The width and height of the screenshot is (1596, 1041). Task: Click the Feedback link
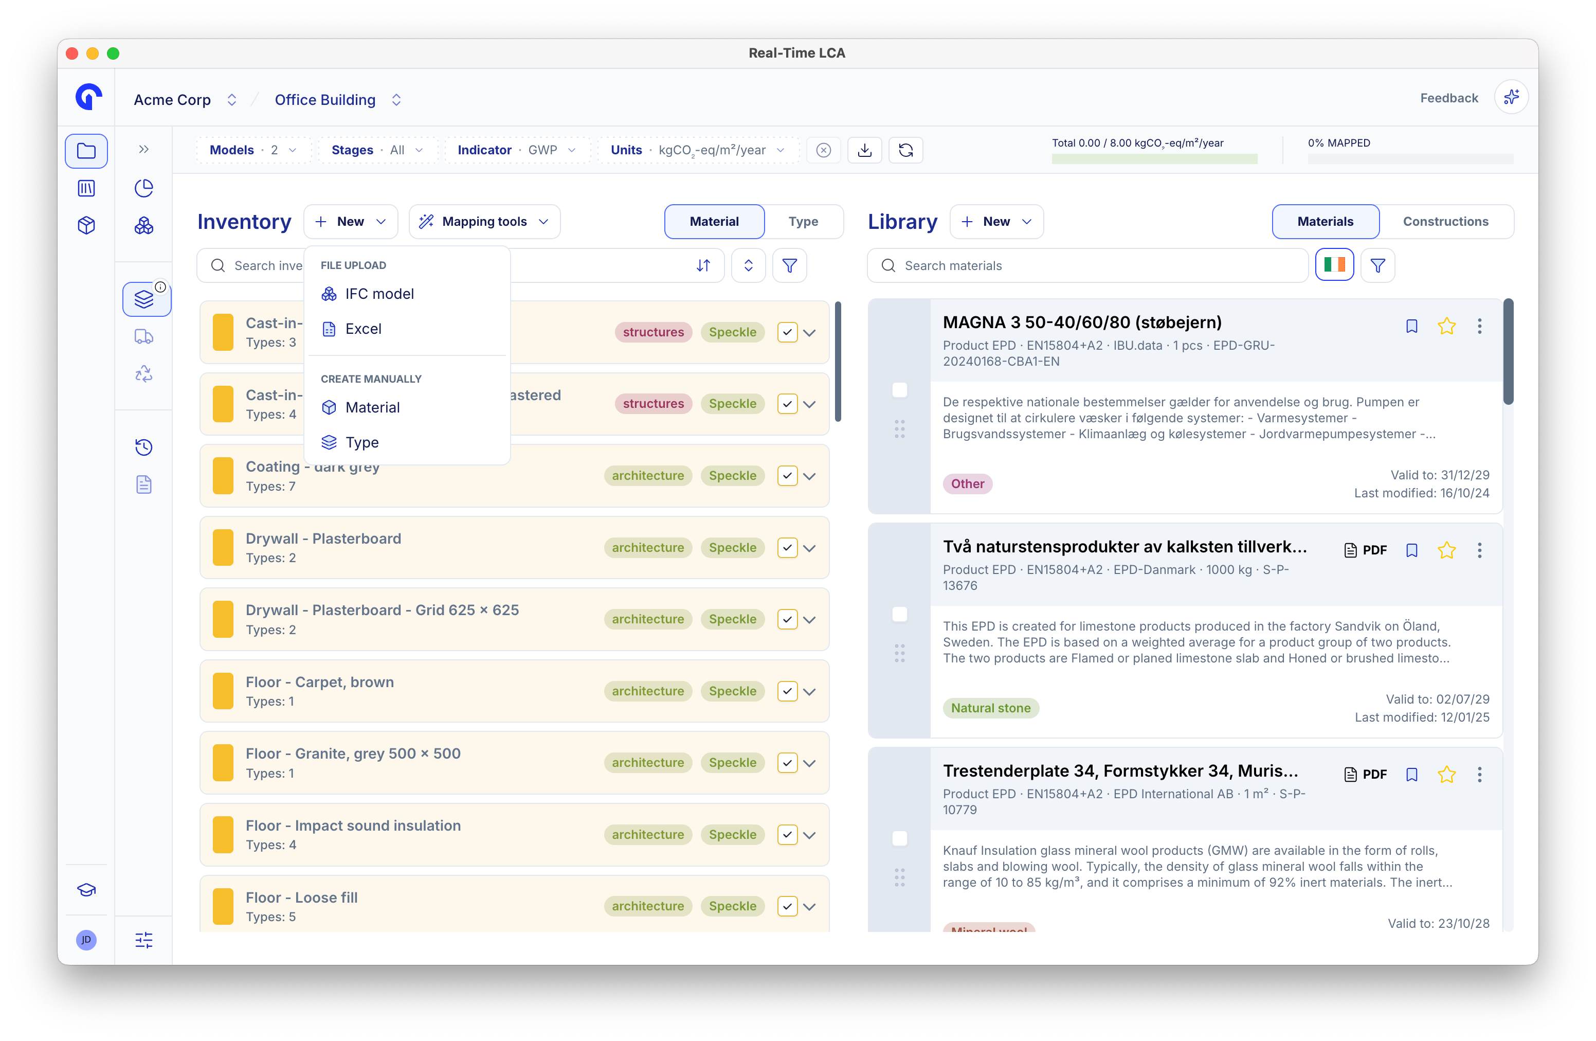pos(1448,98)
